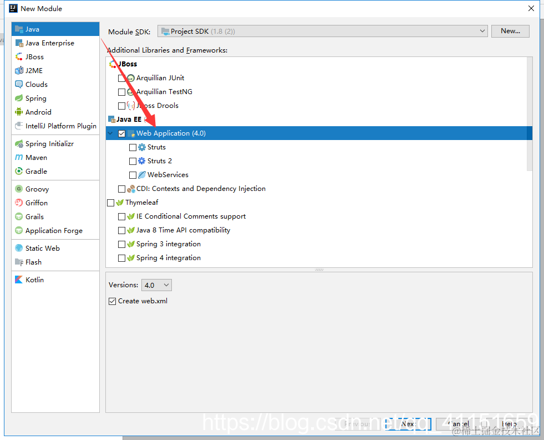Click the IntelliJ Platform Plugin icon
Viewport: 544px width, 440px height.
click(19, 126)
